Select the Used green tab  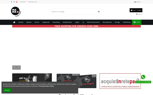click(x=136, y=22)
